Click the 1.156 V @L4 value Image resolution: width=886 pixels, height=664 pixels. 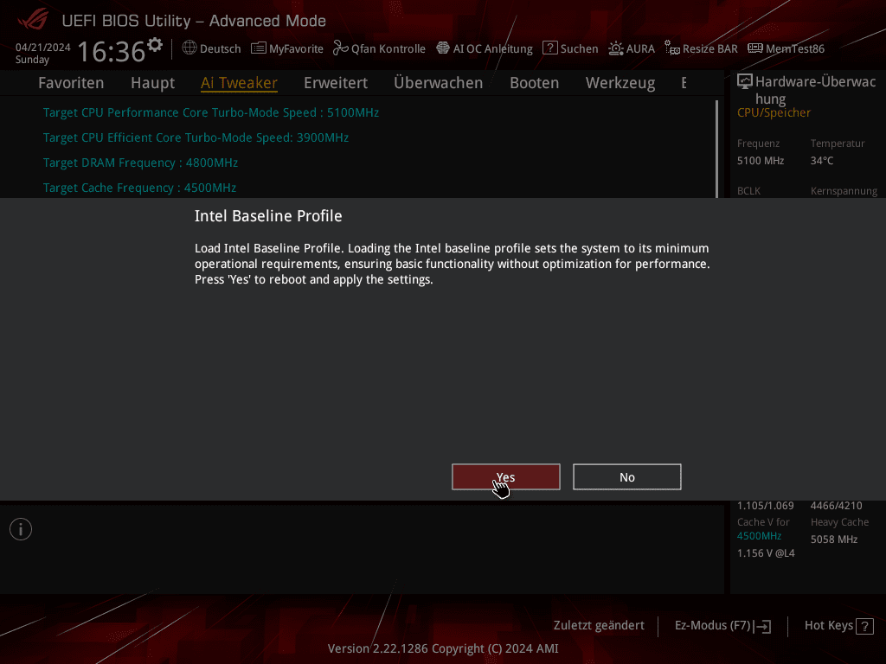766,553
